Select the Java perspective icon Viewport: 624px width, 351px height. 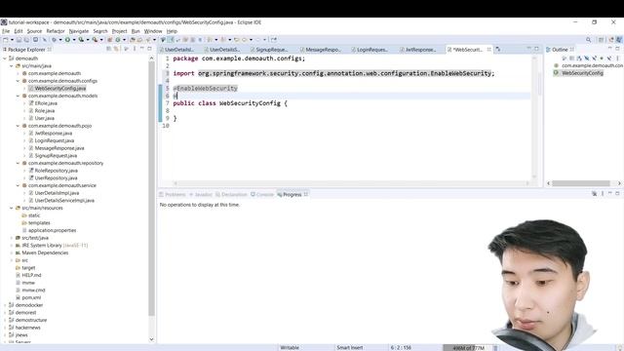pyautogui.click(x=619, y=40)
